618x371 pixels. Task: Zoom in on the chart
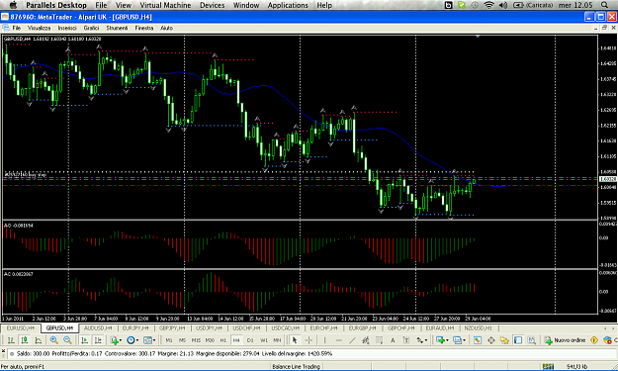click(54, 340)
